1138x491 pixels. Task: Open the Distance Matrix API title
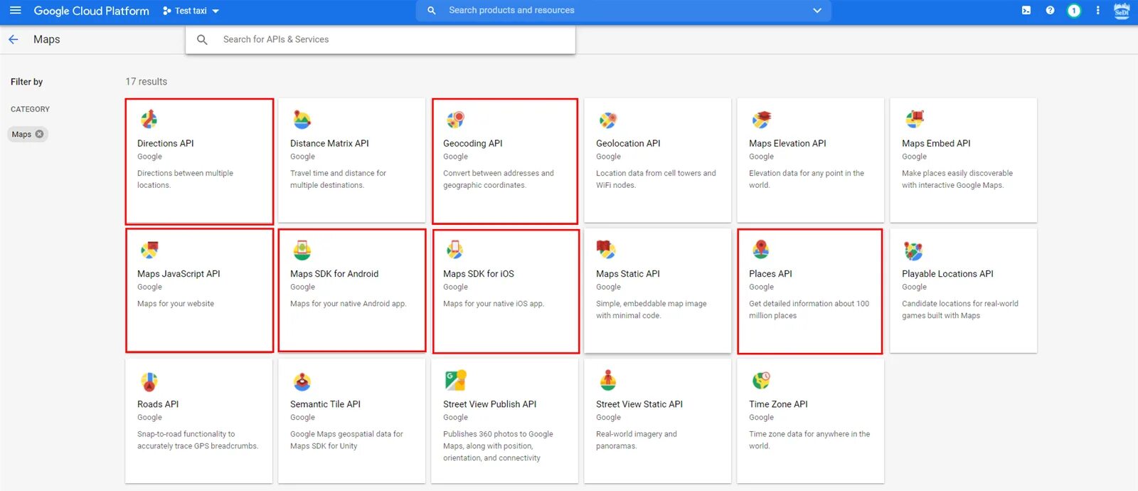tap(329, 143)
